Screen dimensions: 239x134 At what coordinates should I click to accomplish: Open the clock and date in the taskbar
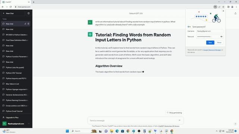[230, 131]
